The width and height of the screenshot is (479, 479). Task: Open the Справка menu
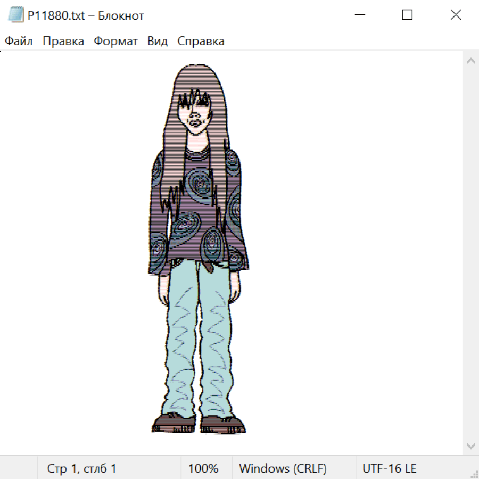point(201,42)
